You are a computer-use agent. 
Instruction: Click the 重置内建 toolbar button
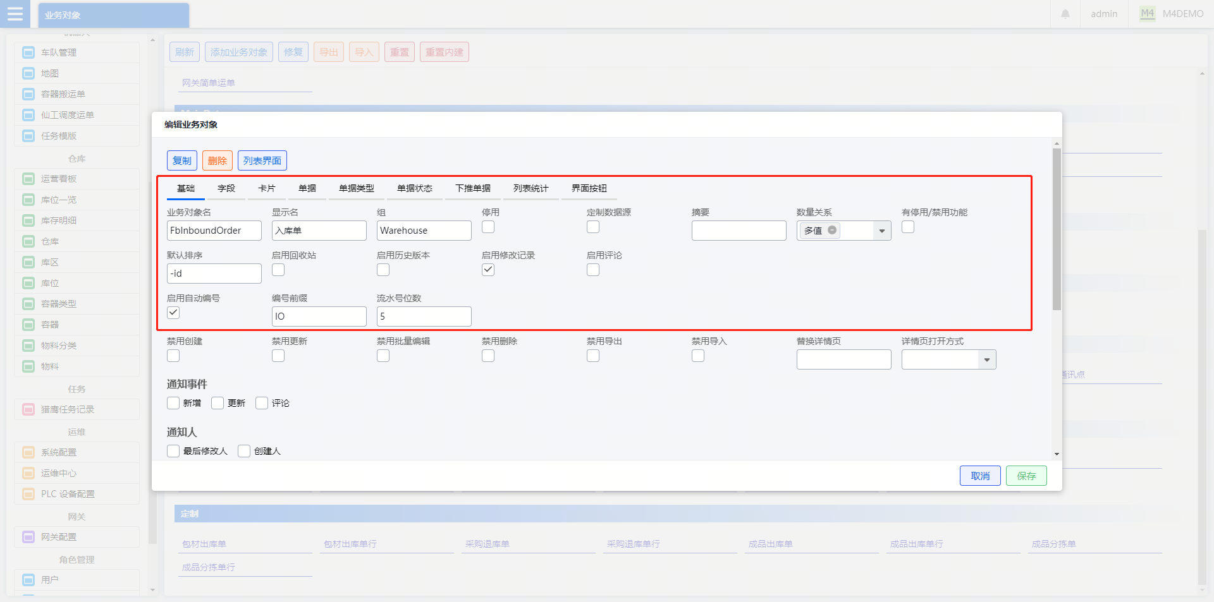(x=445, y=52)
